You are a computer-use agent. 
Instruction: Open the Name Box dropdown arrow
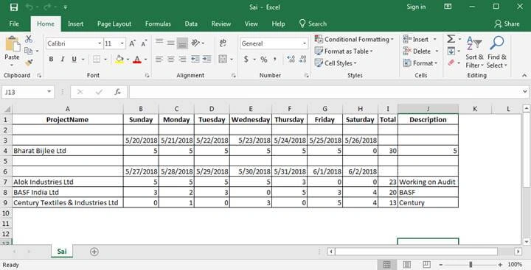point(49,92)
